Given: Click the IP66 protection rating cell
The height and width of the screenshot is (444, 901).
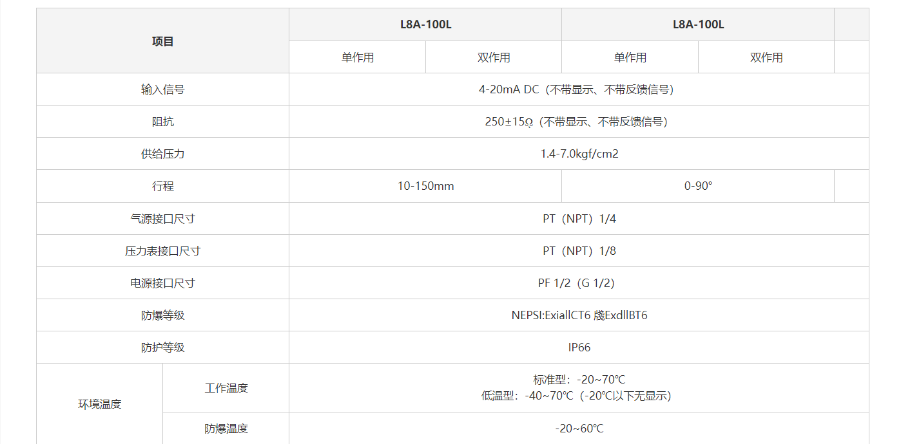Looking at the screenshot, I should point(579,347).
